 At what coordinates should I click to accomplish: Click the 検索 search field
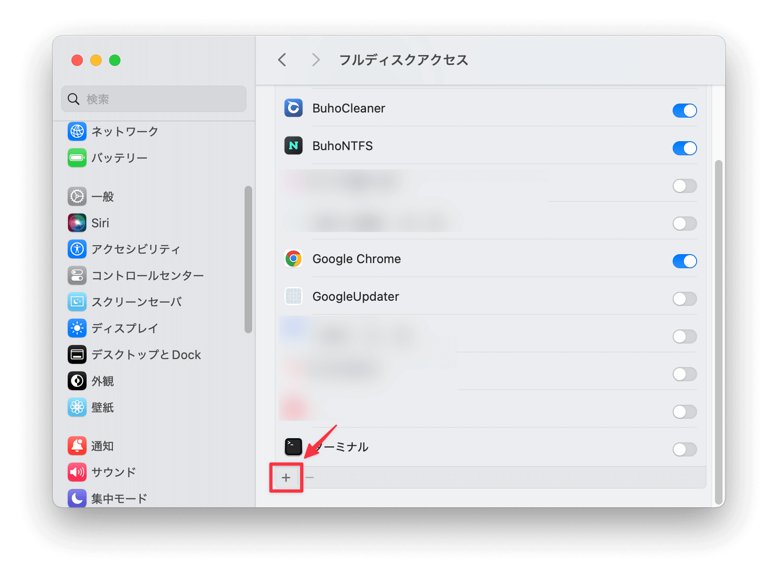coord(154,99)
